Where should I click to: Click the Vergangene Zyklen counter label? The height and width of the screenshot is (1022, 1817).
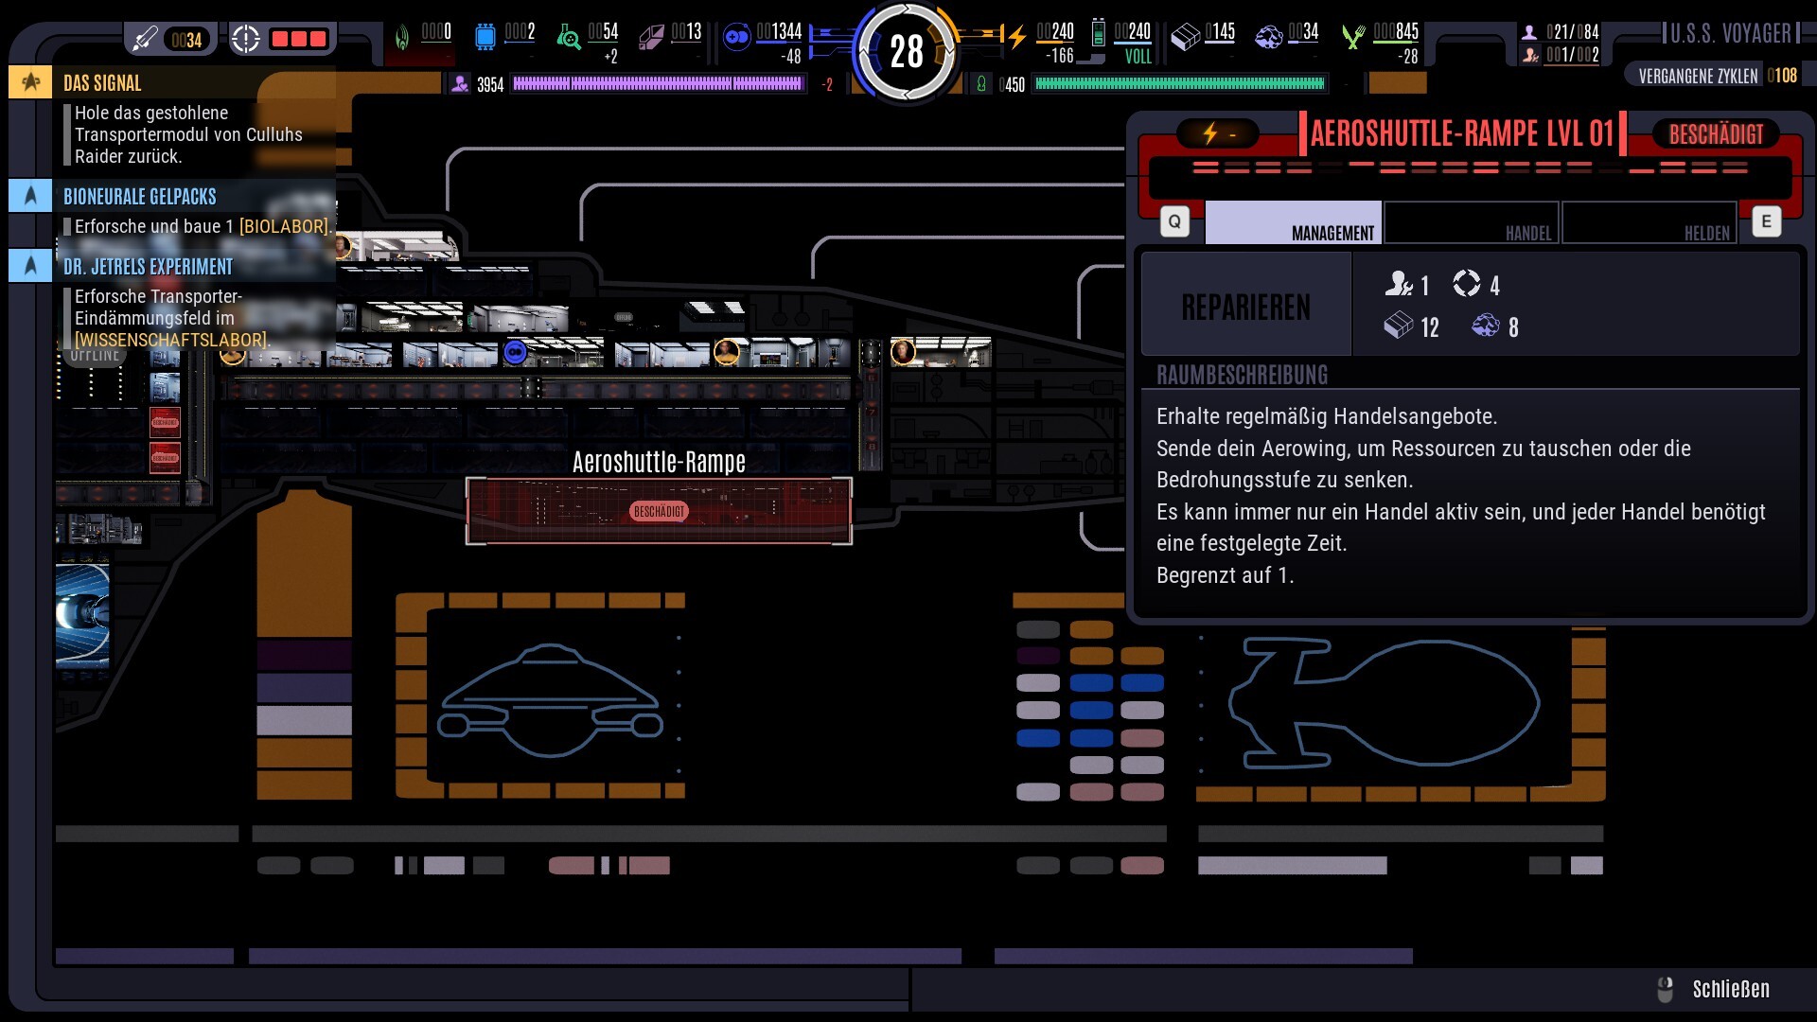(x=1698, y=76)
